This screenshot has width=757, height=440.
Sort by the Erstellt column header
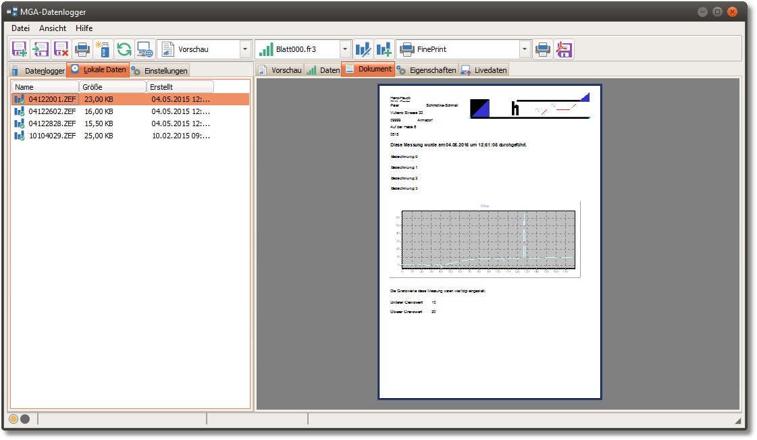pos(180,87)
